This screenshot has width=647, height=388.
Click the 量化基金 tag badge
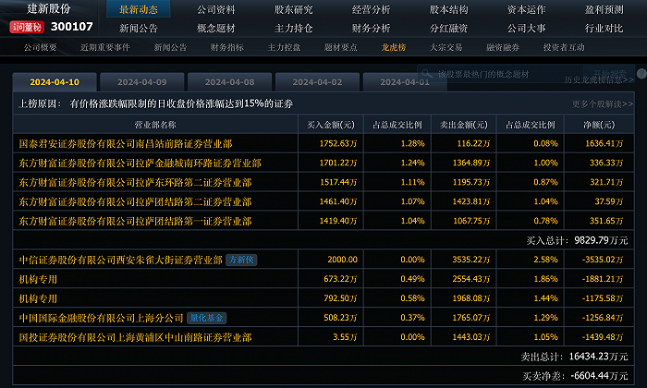[x=207, y=318]
